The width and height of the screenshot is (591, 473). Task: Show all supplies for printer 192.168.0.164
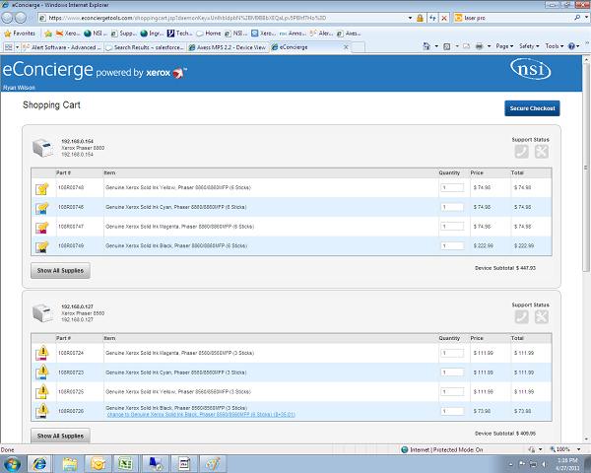tap(60, 270)
